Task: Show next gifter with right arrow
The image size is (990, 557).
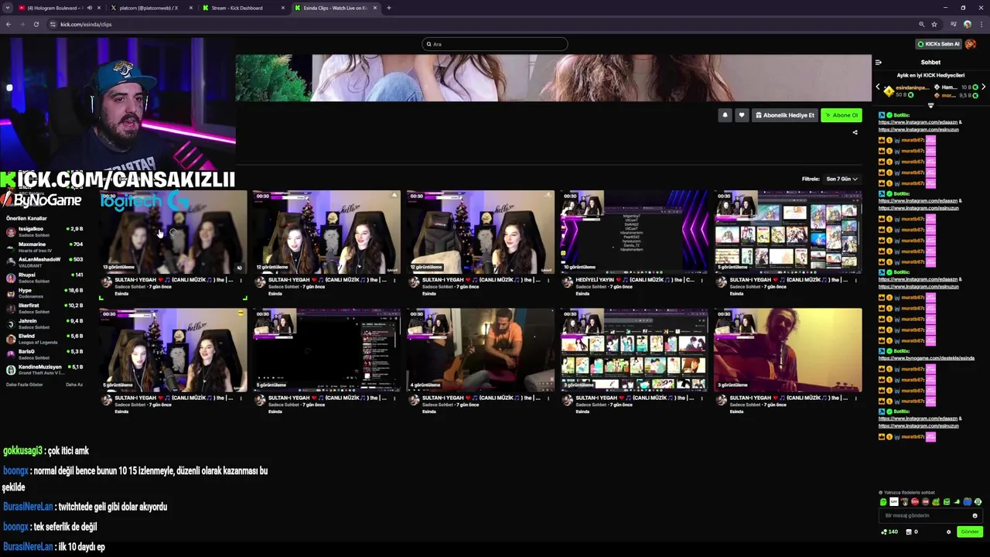Action: point(983,87)
